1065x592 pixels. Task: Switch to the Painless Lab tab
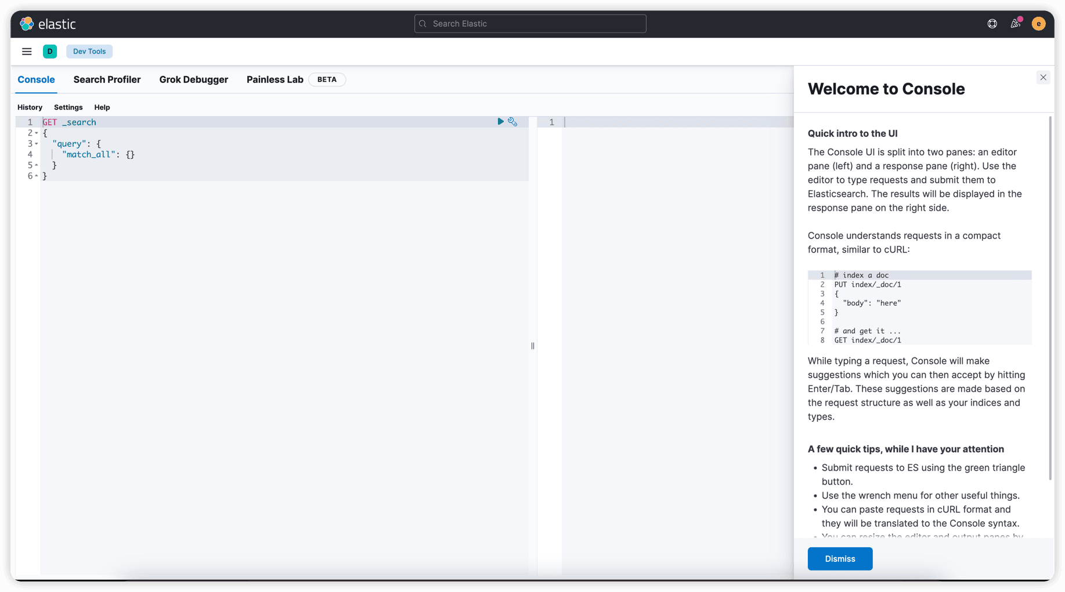click(275, 80)
